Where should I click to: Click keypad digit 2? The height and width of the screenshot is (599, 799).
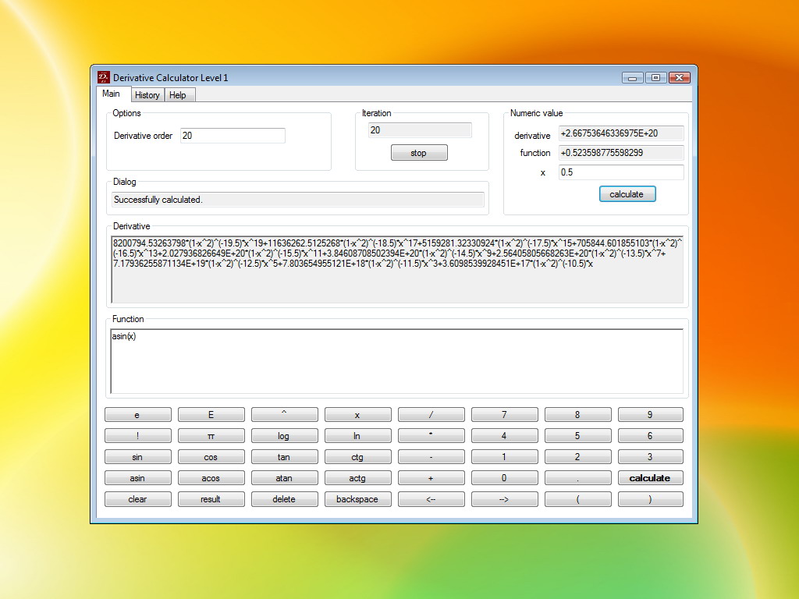pyautogui.click(x=578, y=457)
